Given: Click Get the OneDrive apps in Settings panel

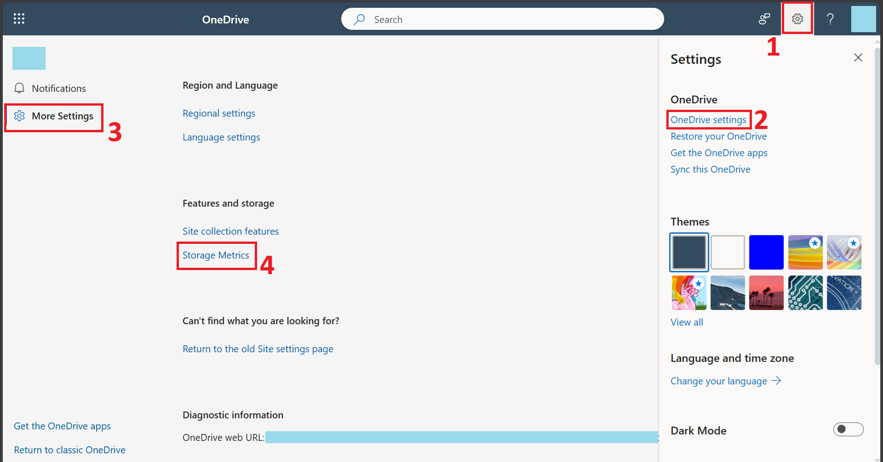Looking at the screenshot, I should 719,153.
